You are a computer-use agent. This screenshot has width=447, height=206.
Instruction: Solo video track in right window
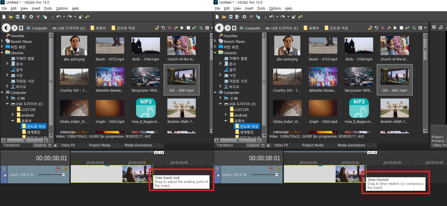(278, 169)
